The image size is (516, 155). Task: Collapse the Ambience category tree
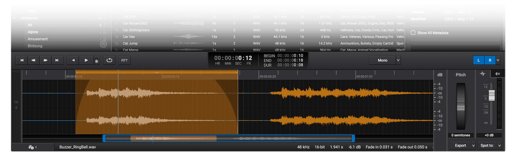pyautogui.click(x=14, y=18)
